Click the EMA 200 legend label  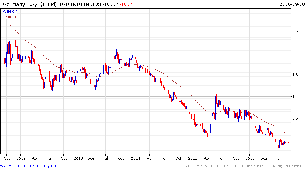point(11,17)
